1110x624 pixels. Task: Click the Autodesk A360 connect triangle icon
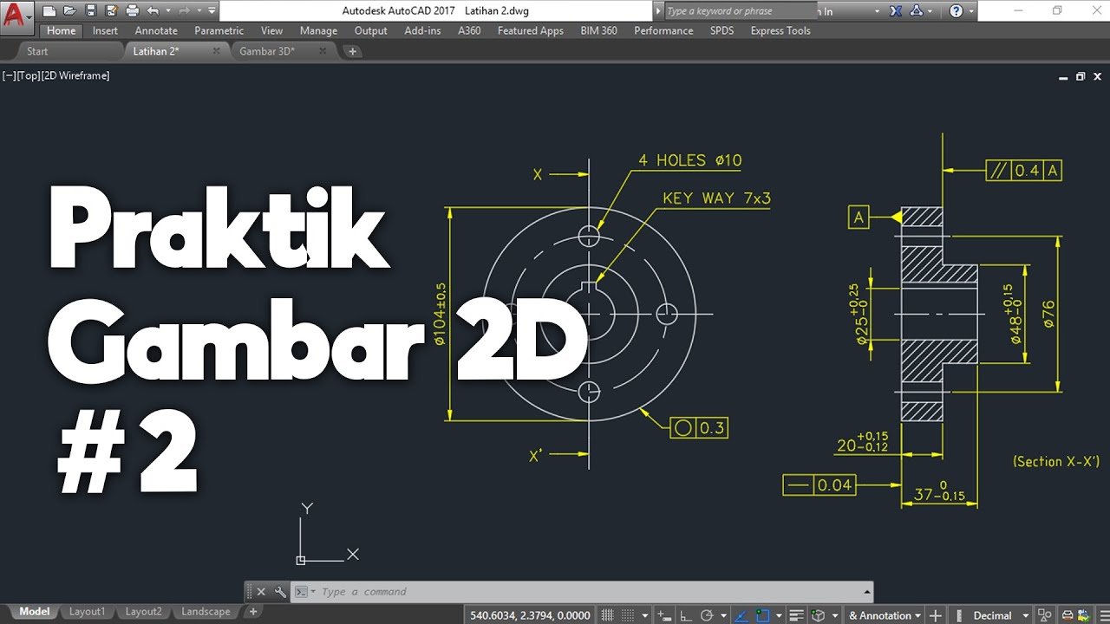coord(916,11)
